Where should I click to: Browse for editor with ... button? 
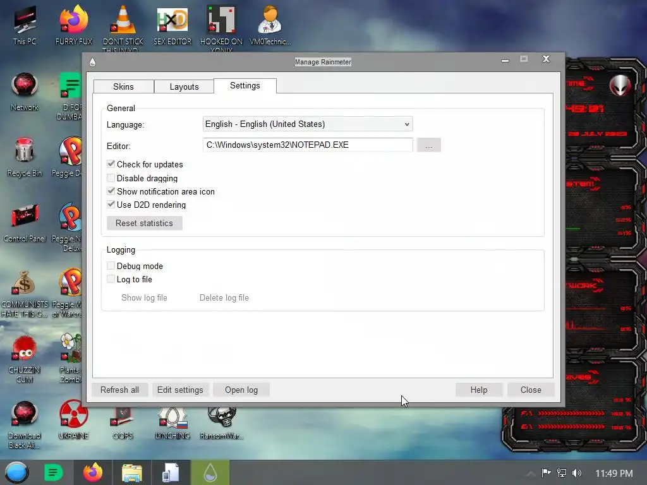pyautogui.click(x=429, y=145)
